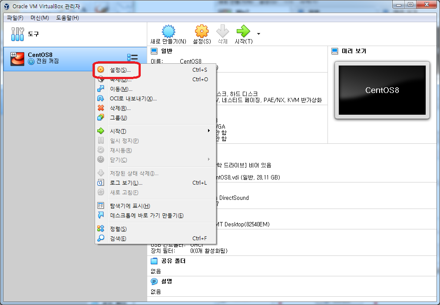Click the log viewer icon beside 로그 보기

(x=101, y=182)
